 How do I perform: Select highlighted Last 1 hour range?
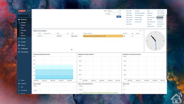tap(160, 17)
